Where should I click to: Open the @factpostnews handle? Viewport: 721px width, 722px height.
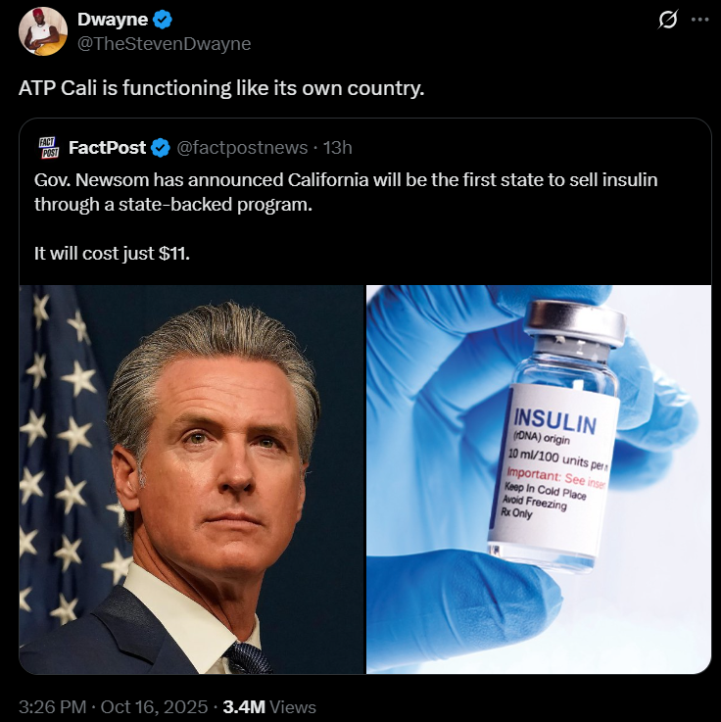coord(242,148)
